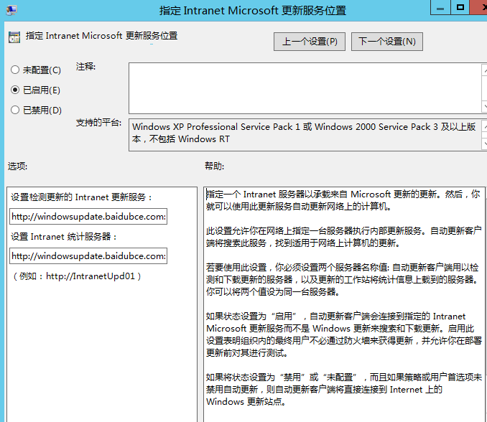The height and width of the screenshot is (422, 487).
Task: Click help paragraph starting 此设置允许你在网络上
Action: coord(344,237)
